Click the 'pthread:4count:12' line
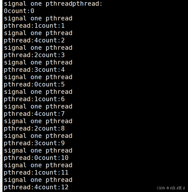This screenshot has height=192, width=188. coord(36,188)
